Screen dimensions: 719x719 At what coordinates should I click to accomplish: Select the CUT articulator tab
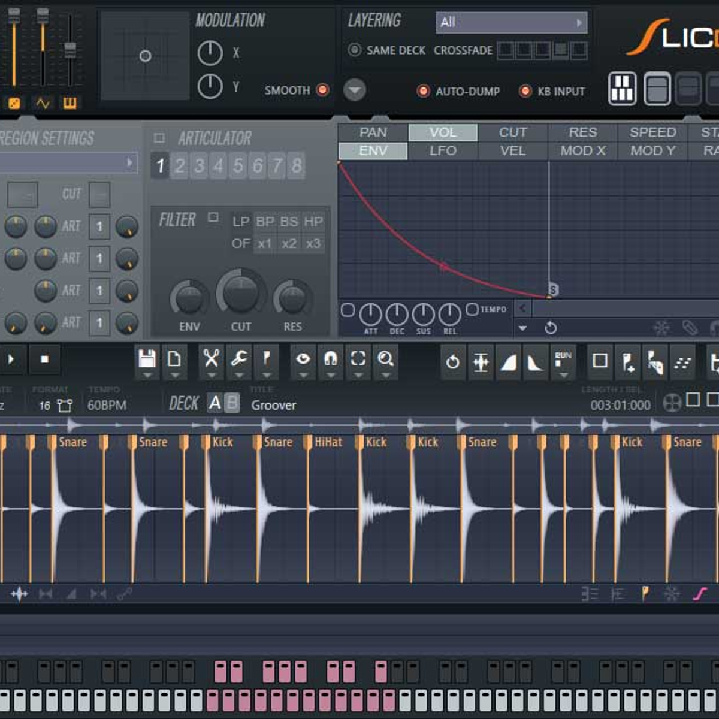(513, 132)
